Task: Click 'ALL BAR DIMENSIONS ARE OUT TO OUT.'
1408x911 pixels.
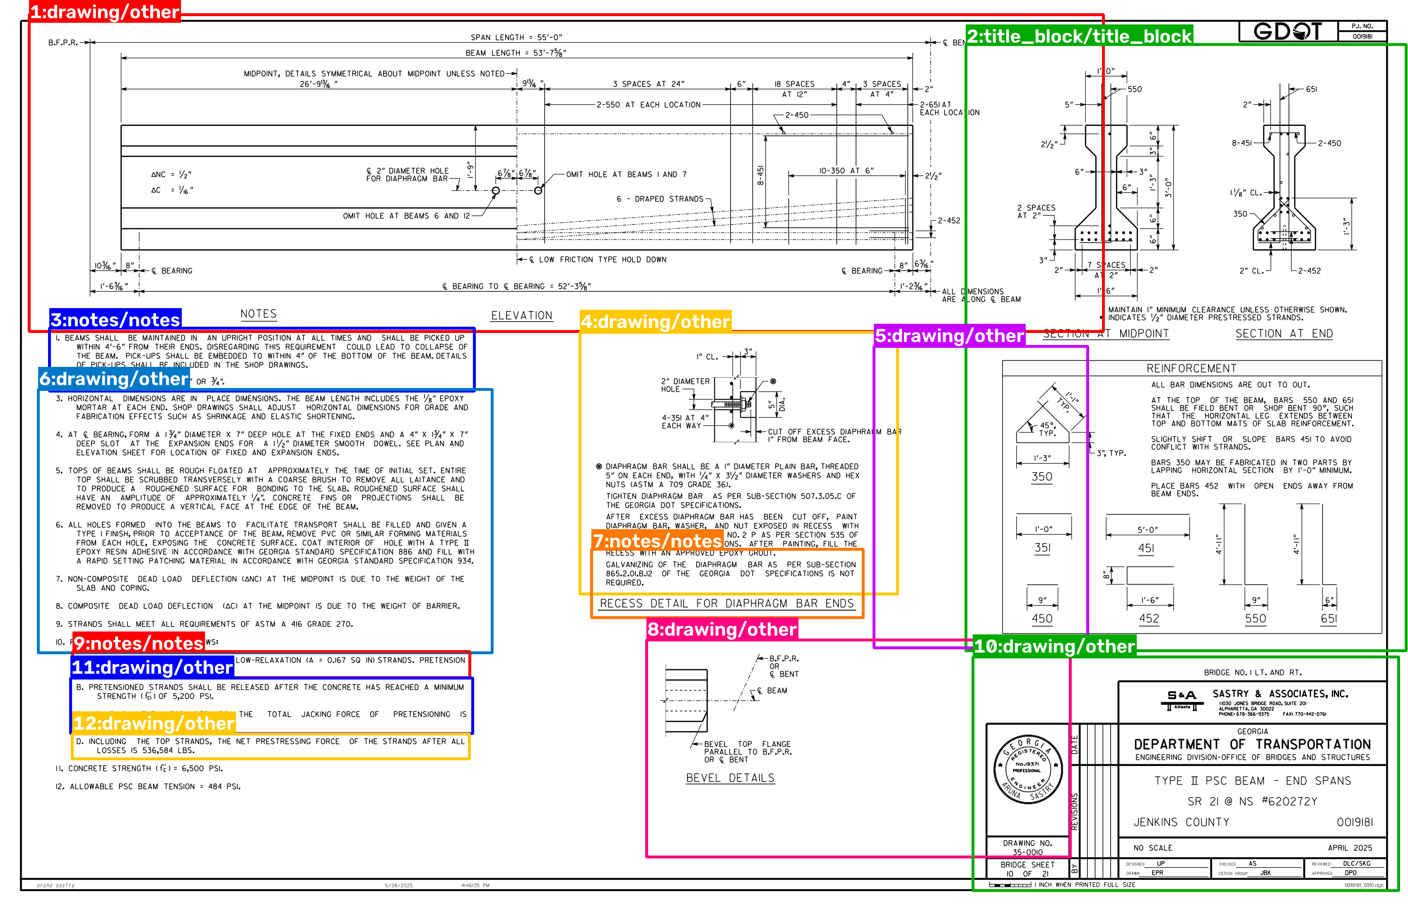Action: click(1230, 385)
